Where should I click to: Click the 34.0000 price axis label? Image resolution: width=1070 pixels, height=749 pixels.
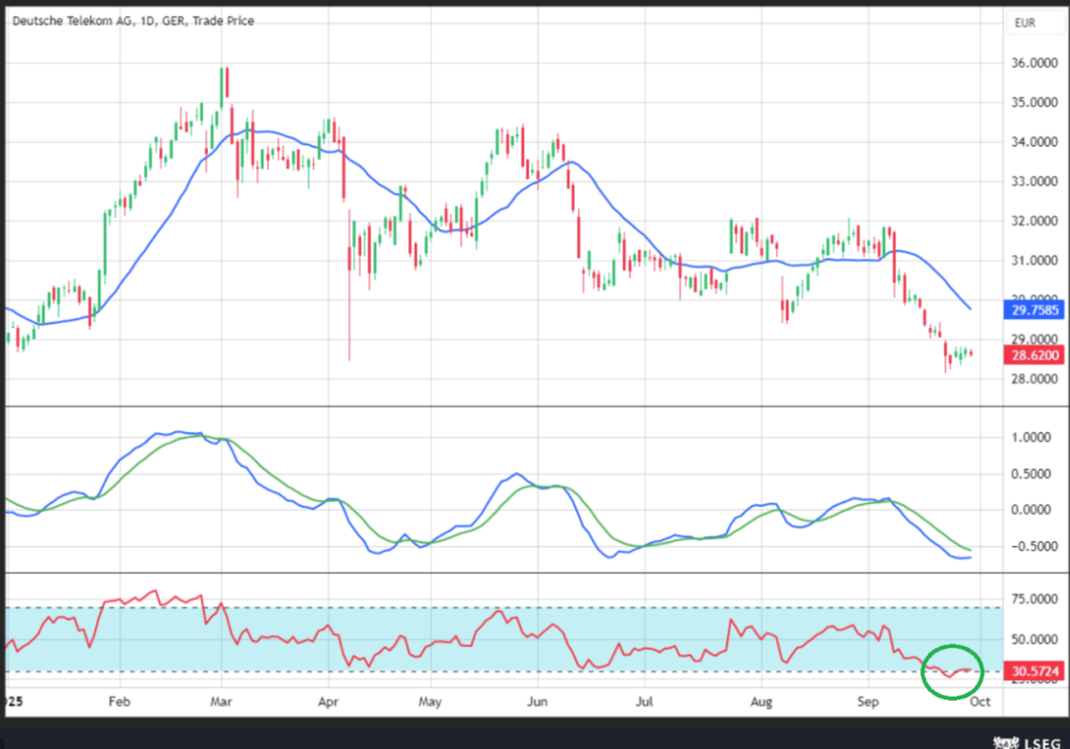coord(1034,142)
